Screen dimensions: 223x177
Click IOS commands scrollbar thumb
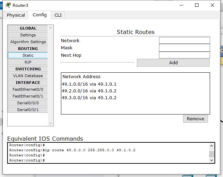coord(211,154)
